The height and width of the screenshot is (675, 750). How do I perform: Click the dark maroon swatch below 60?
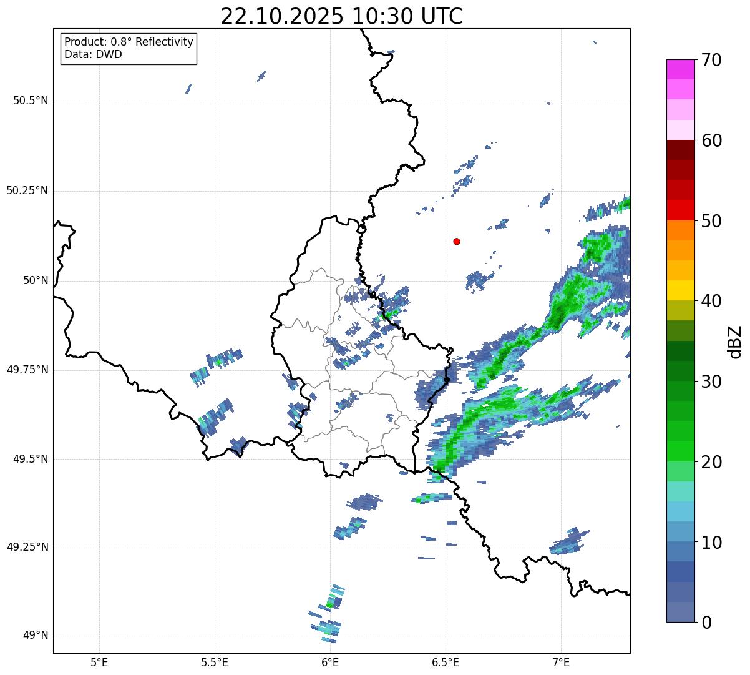coord(681,150)
